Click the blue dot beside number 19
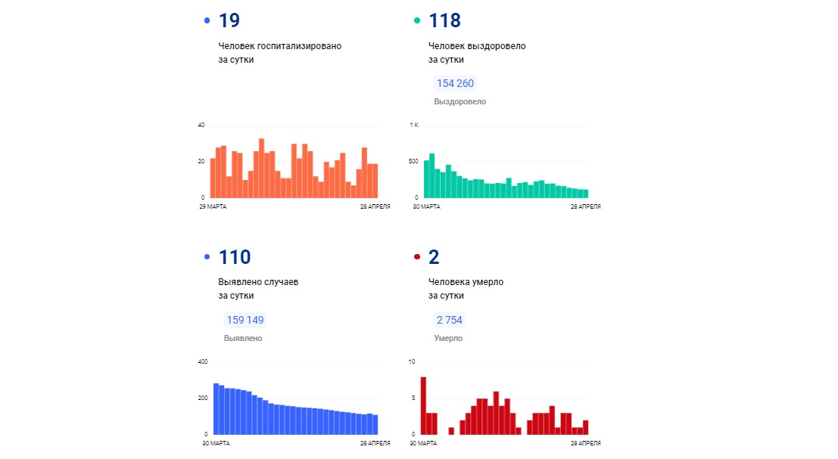Image resolution: width=838 pixels, height=459 pixels. [x=207, y=21]
